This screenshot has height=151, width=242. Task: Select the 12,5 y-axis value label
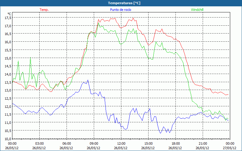[8, 98]
